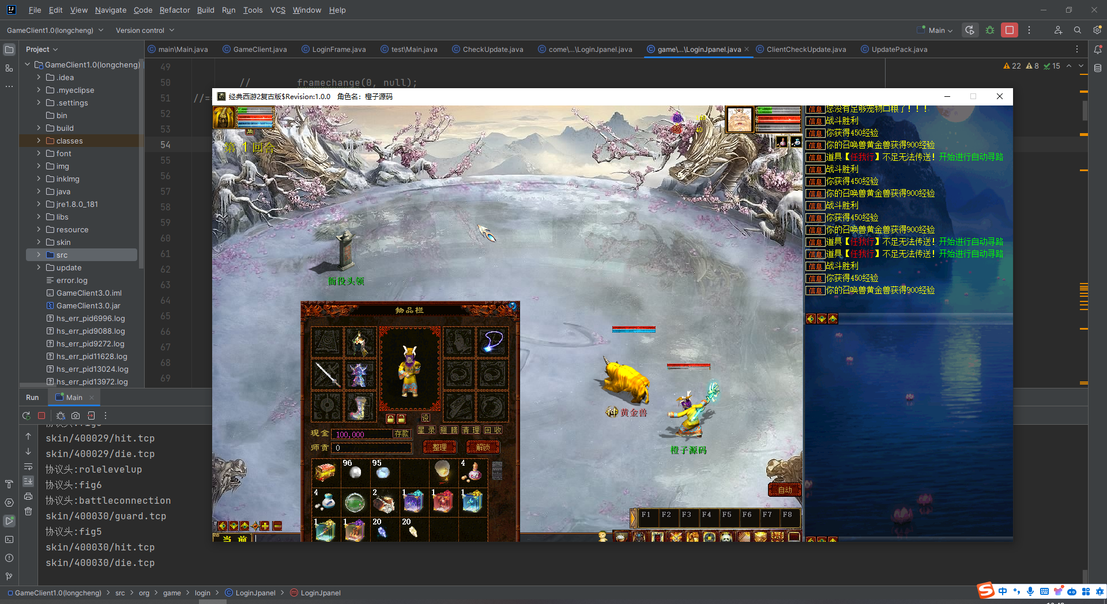Viewport: 1107px width, 604px height.
Task: Toggle scroll to end in console
Action: (28, 481)
